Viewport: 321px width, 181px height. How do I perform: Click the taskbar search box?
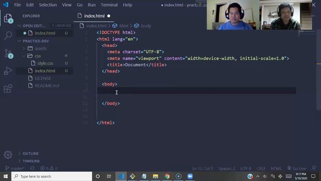pyautogui.click(x=52, y=176)
